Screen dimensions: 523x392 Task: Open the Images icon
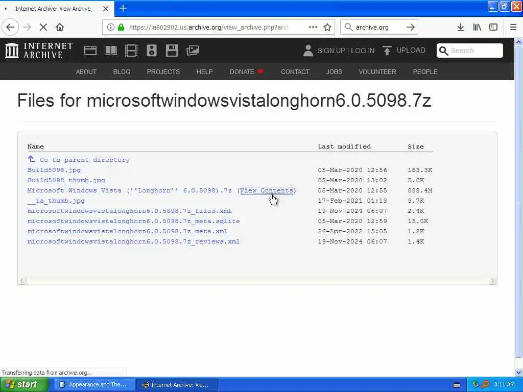(193, 51)
